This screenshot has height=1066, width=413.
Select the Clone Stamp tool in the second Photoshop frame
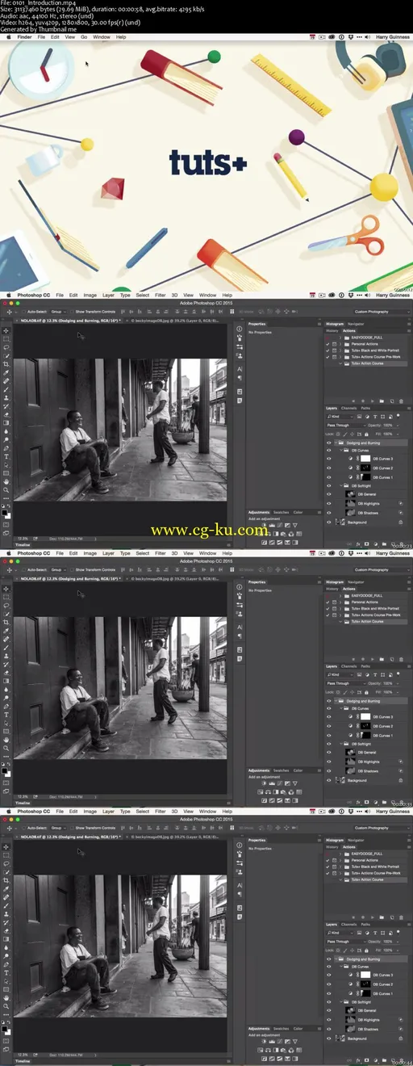click(6, 656)
